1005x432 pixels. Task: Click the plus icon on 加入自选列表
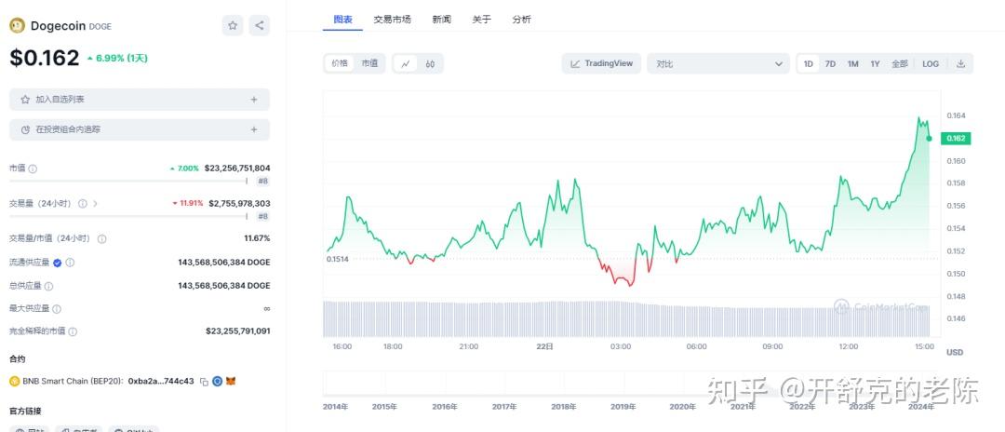(254, 100)
